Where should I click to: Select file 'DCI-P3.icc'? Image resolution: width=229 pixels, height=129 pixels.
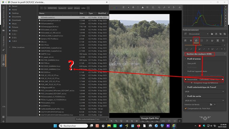pos(73,45)
